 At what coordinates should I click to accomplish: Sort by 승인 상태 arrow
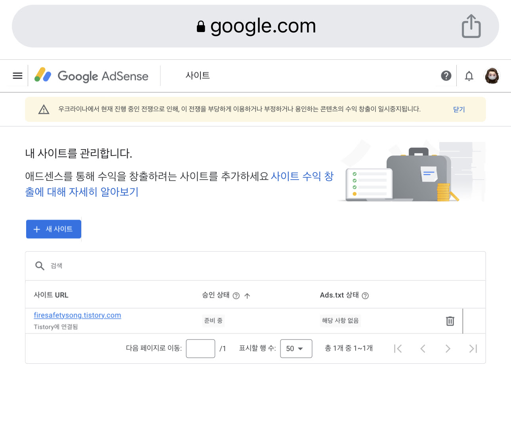(x=247, y=296)
